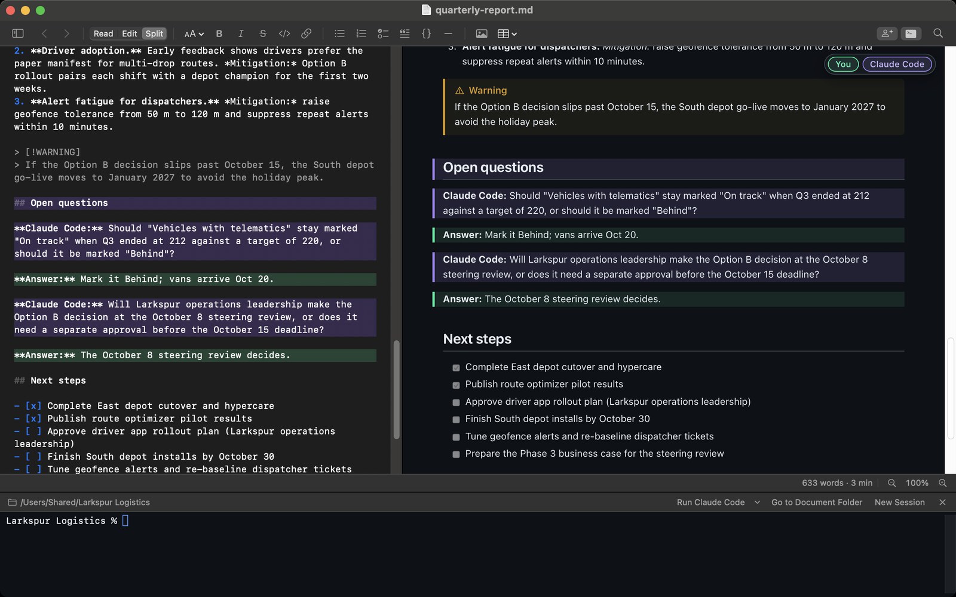Expand the Run Claude Code dropdown chevron

click(757, 502)
